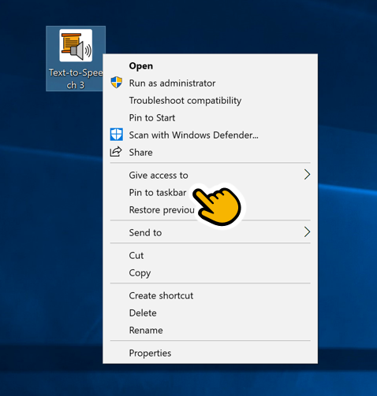
Task: Choose Rename in the context menu
Action: [x=210, y=330]
